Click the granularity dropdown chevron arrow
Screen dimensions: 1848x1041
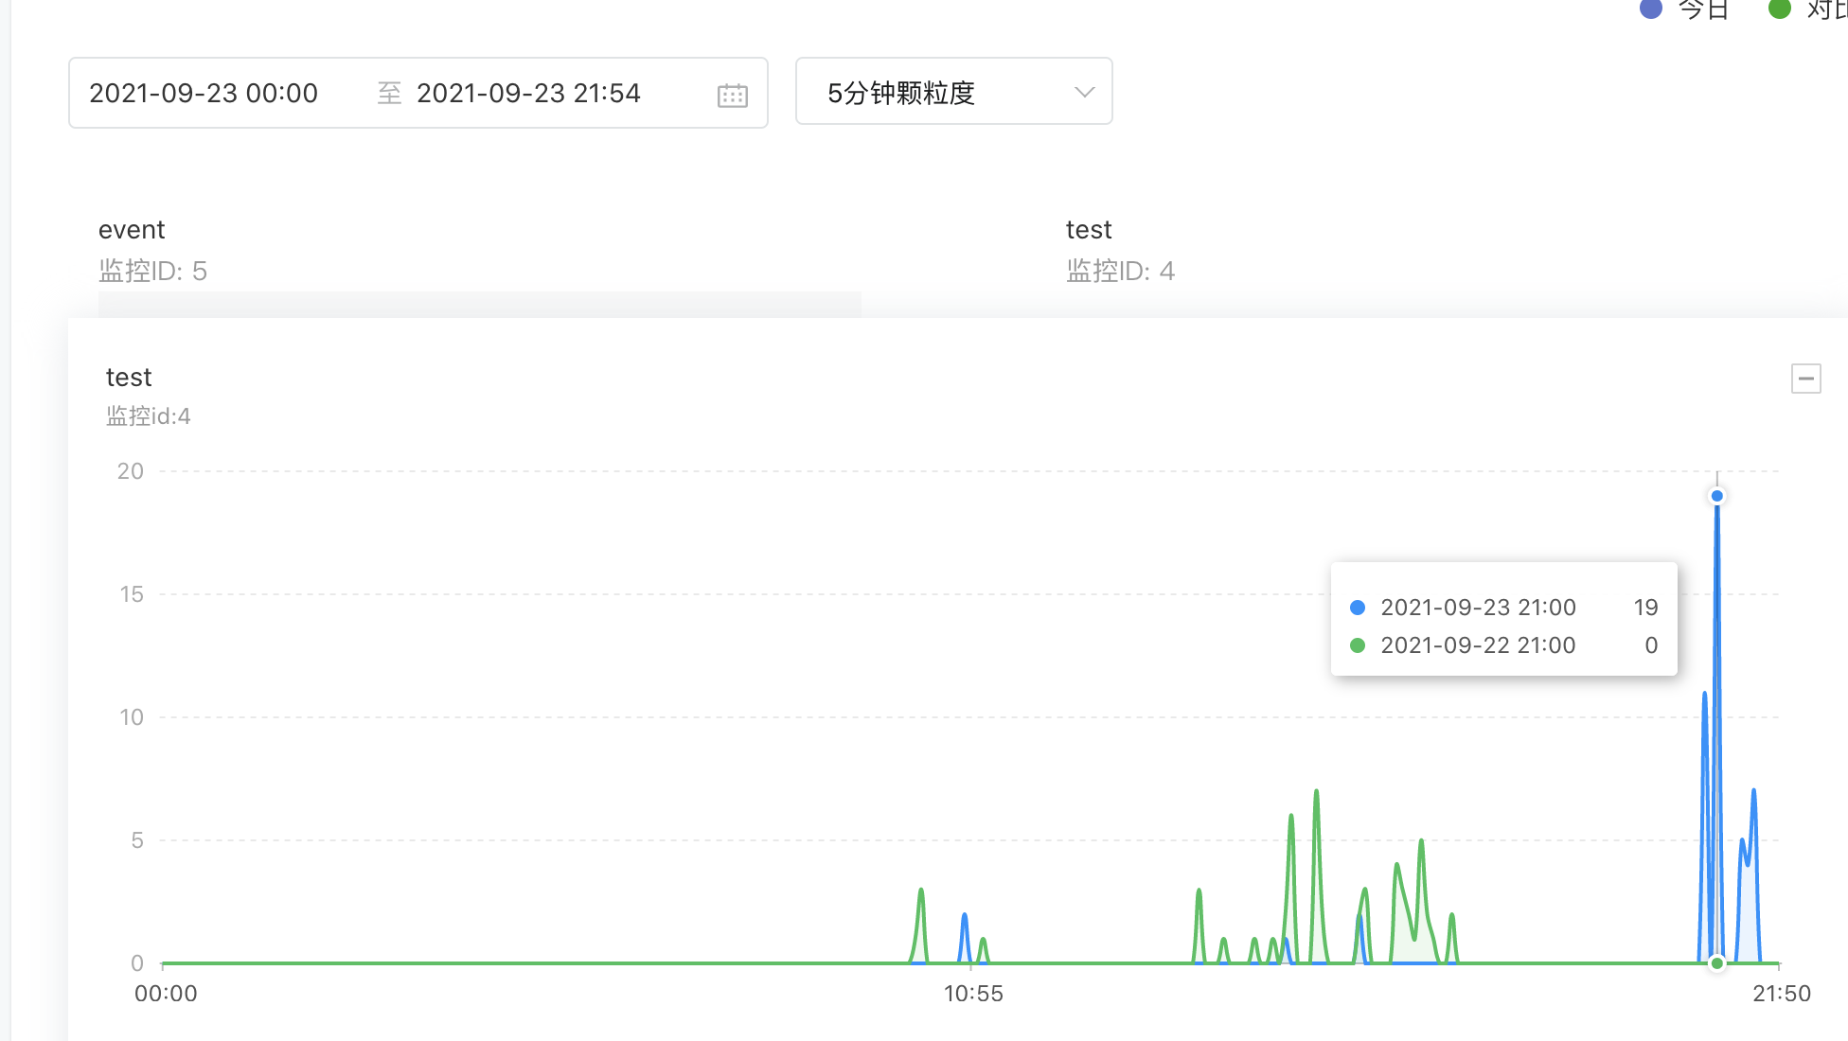coord(1084,92)
